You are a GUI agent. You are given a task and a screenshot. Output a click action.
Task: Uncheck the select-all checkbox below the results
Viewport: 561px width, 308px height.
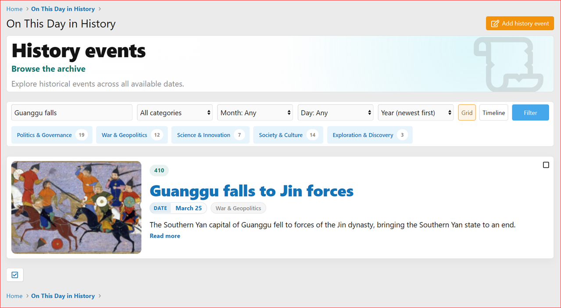click(x=14, y=275)
